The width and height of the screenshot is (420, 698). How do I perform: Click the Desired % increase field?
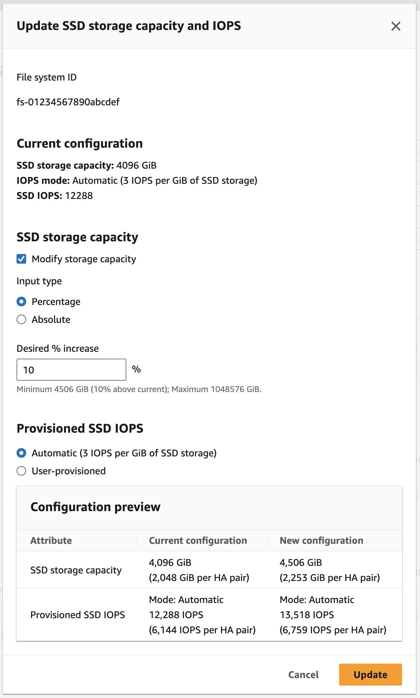[x=71, y=370]
